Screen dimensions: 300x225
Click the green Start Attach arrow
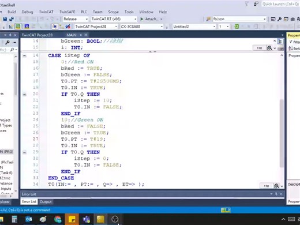click(x=142, y=19)
